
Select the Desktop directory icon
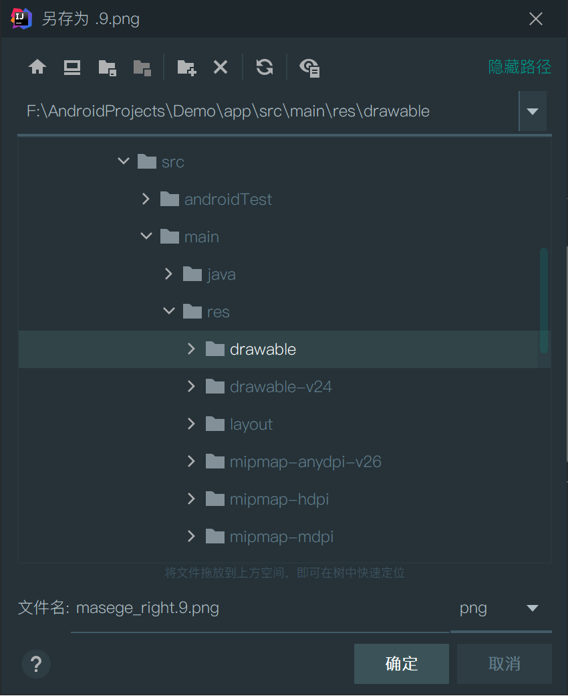pos(72,67)
